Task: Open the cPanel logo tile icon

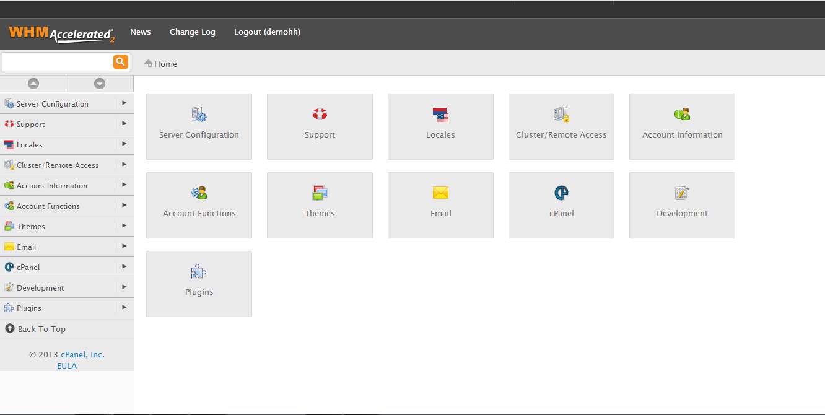Action: [x=561, y=193]
